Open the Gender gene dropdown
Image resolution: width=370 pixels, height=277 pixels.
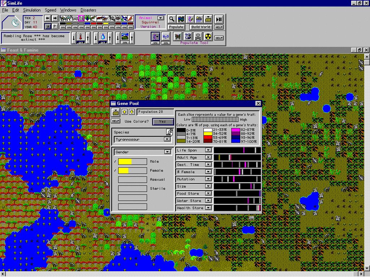point(168,152)
